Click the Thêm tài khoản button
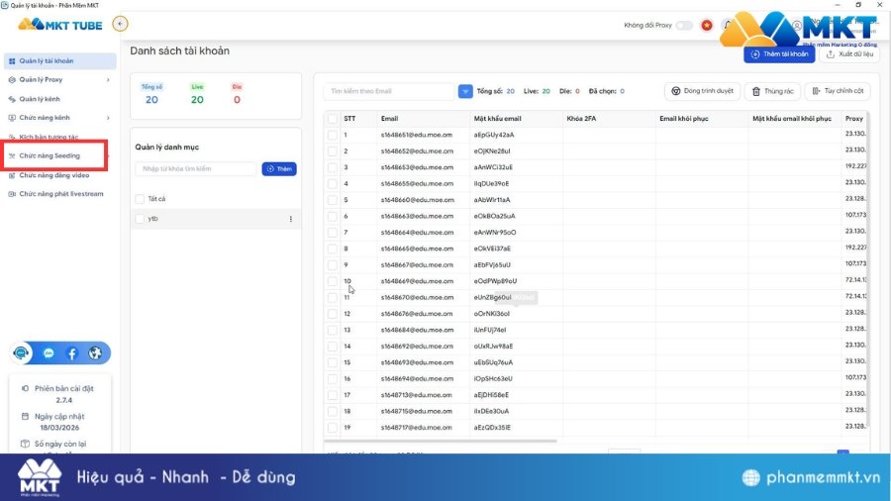 click(779, 53)
